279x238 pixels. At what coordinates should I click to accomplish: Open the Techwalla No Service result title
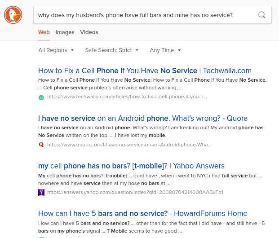point(145,71)
